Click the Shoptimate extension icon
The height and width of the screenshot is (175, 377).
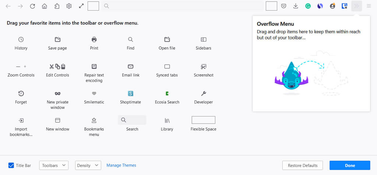pos(130,93)
